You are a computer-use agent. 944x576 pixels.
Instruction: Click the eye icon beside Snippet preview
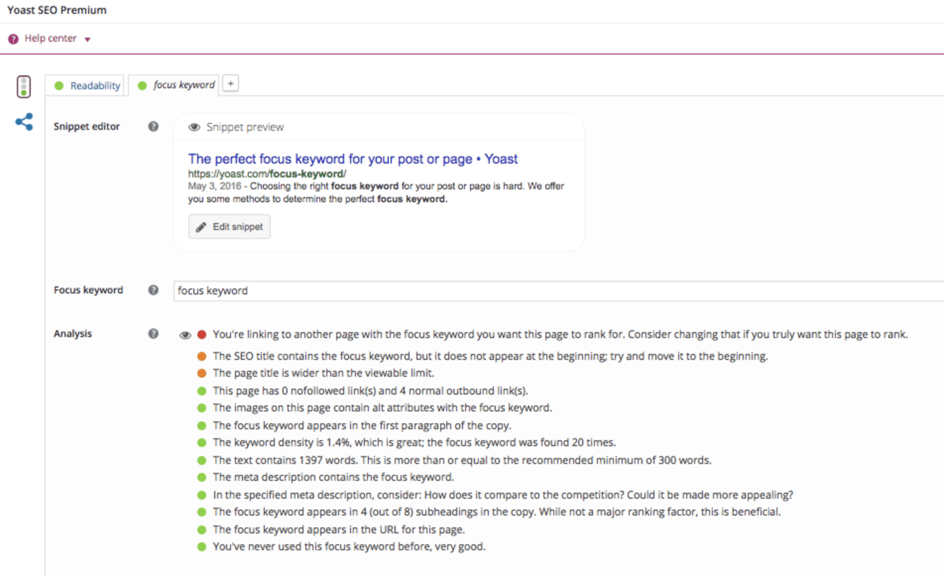click(194, 127)
